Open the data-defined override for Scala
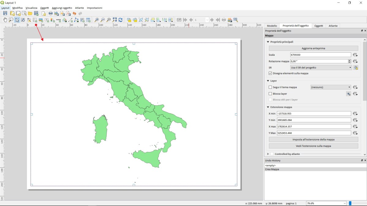 [355, 54]
